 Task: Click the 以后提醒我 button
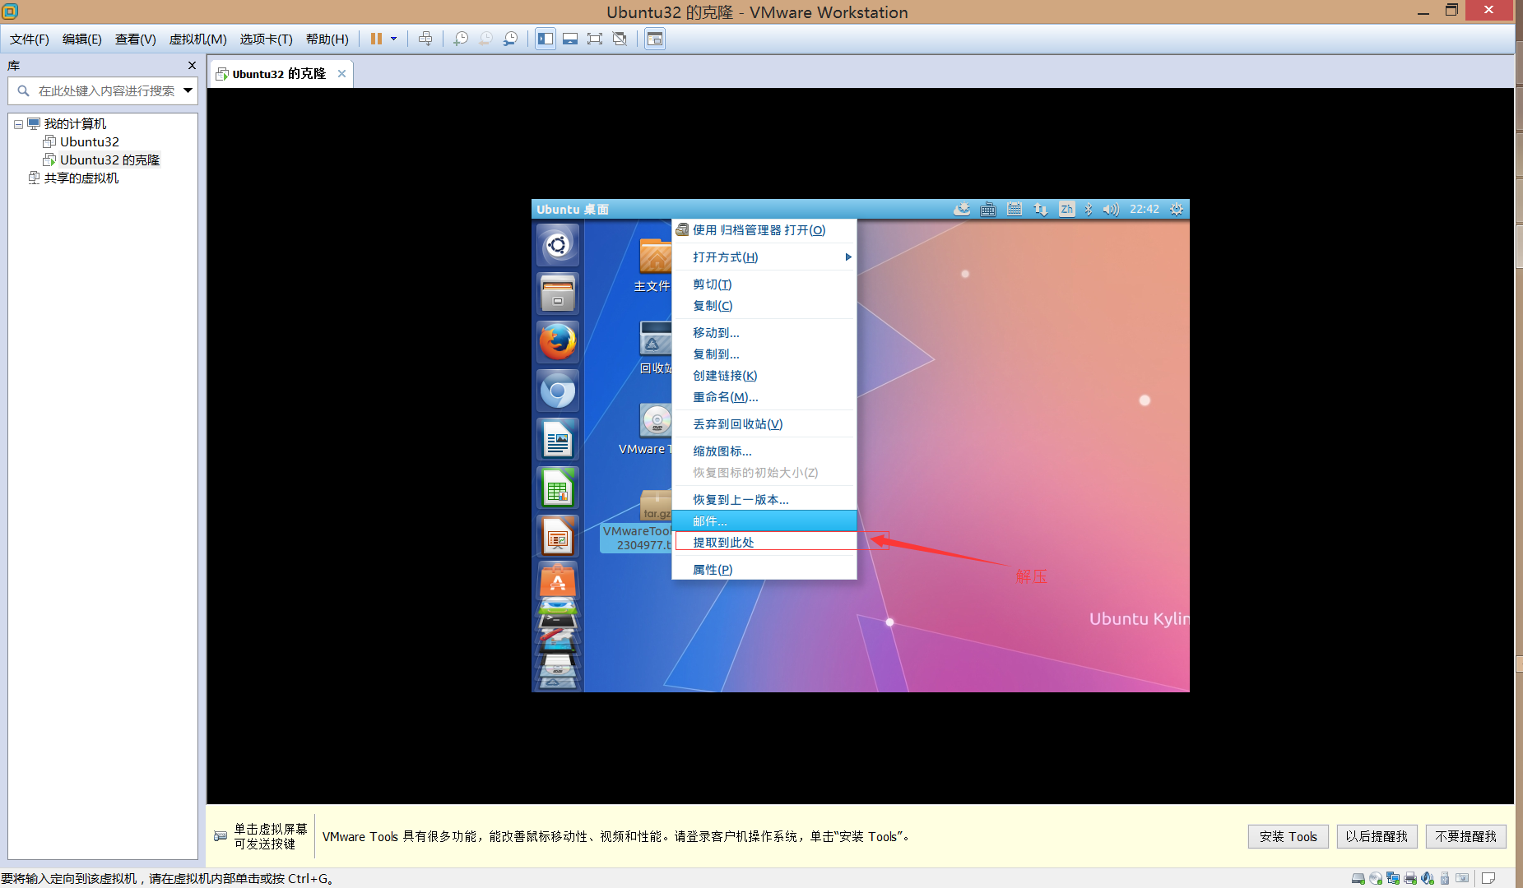pyautogui.click(x=1377, y=836)
